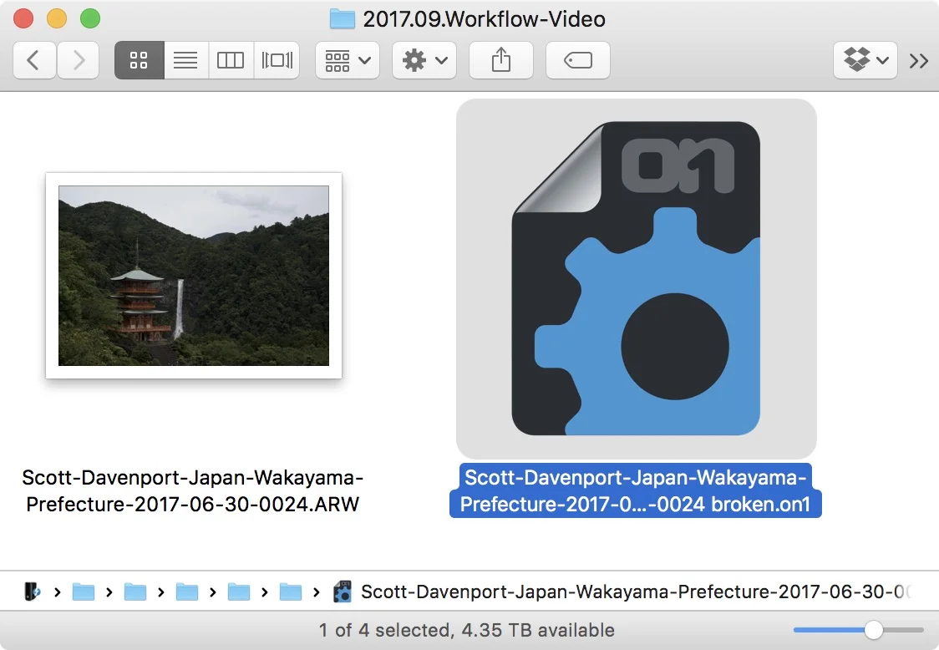Switch to list view

(185, 60)
